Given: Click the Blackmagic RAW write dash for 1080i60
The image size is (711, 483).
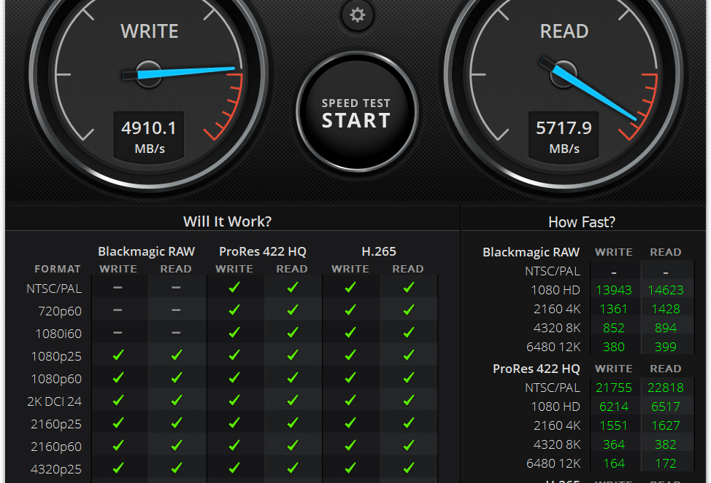Looking at the screenshot, I should pyautogui.click(x=118, y=333).
